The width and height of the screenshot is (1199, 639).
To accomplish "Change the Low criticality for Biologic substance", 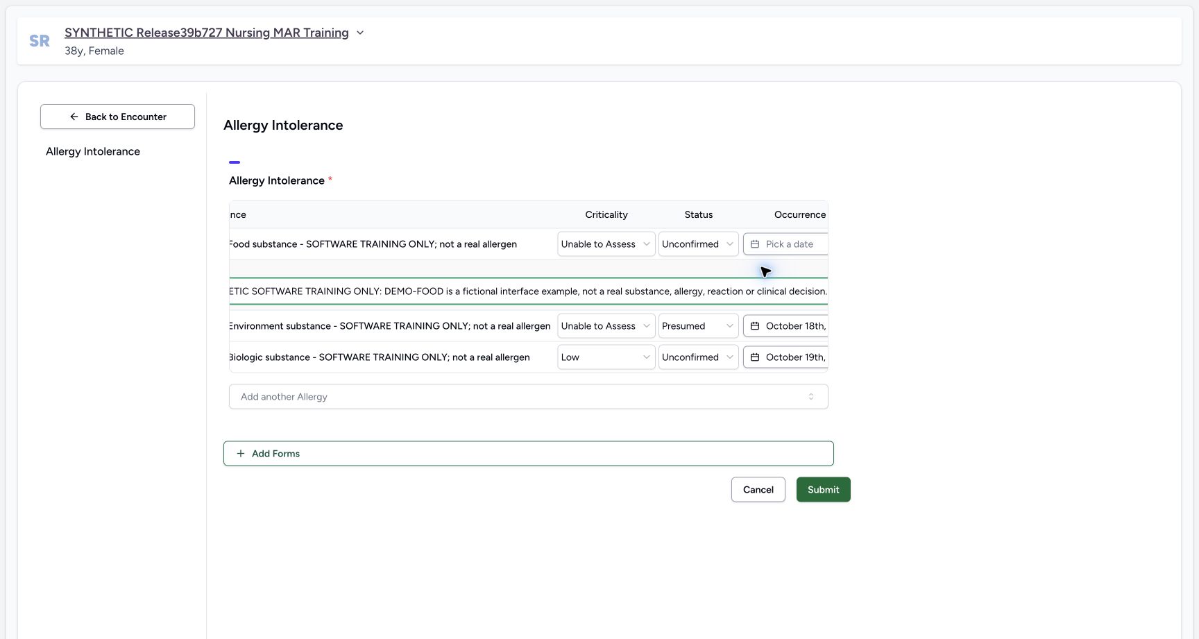I will pos(606,357).
